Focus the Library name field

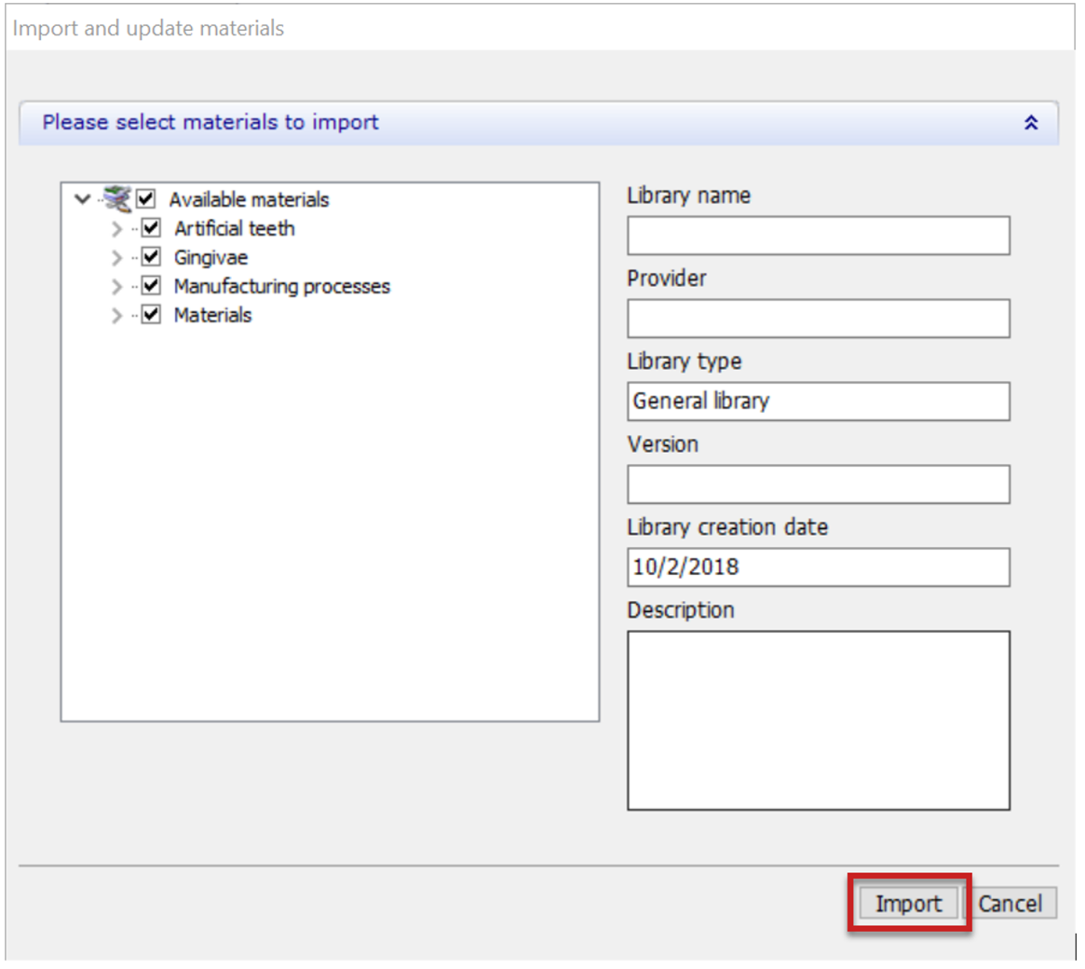pos(819,236)
